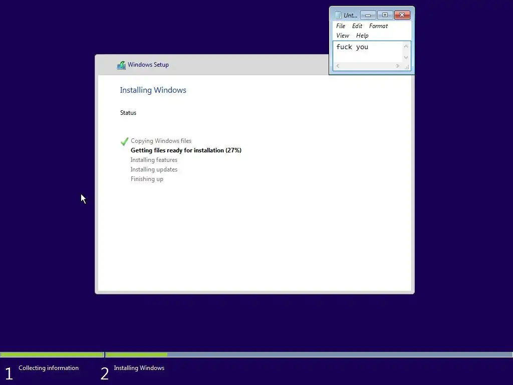
Task: Click the 'Installing Windows' heading
Action: (x=153, y=90)
